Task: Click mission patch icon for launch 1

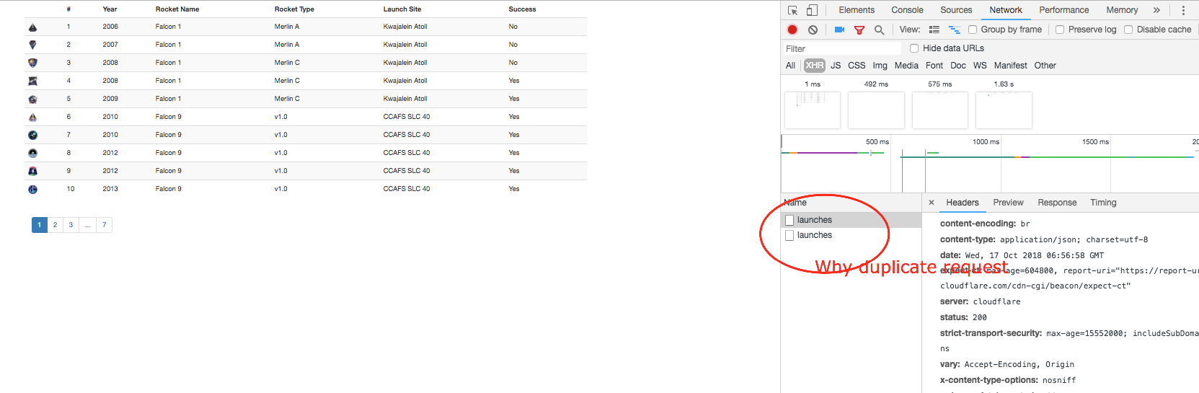Action: 32,27
